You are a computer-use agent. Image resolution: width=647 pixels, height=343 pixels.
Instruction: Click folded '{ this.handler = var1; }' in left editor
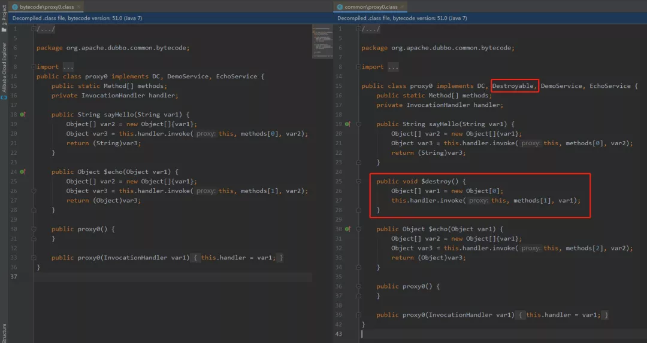click(238, 258)
